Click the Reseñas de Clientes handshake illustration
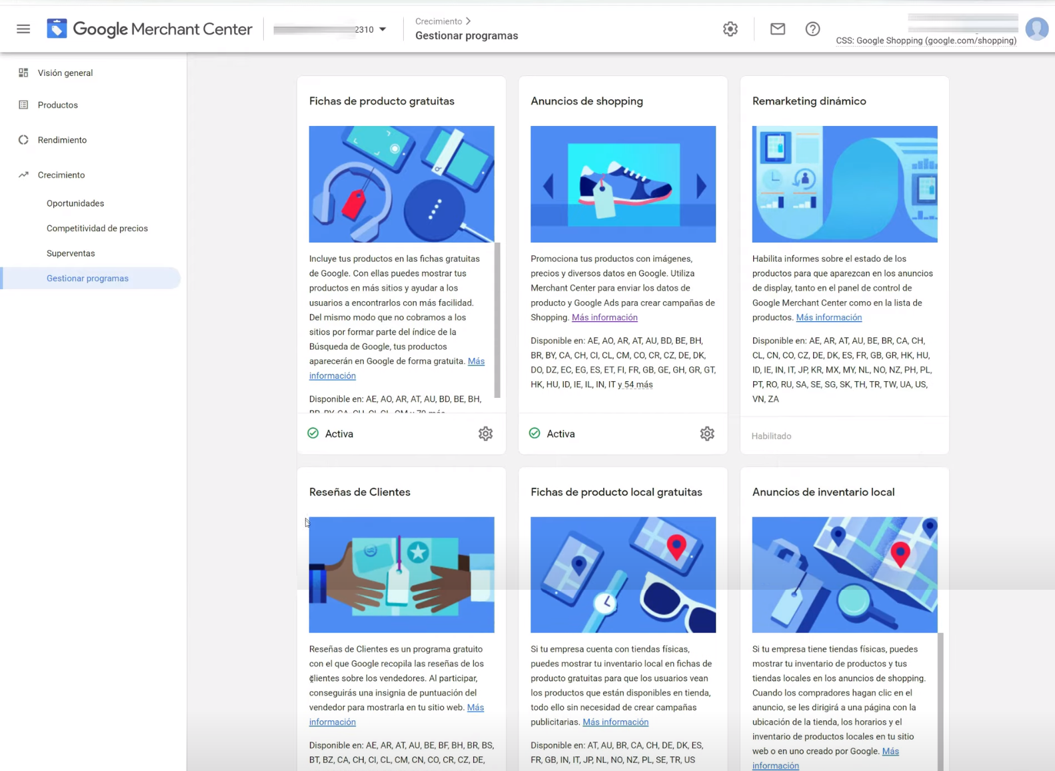Viewport: 1055px width, 771px height. [402, 574]
